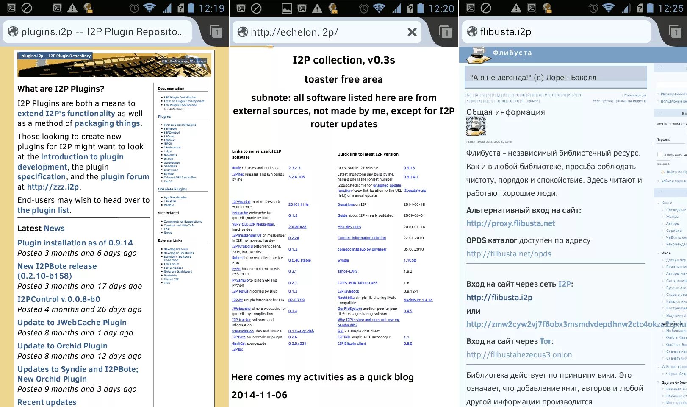Follow the 'packaging things' link
Image resolution: width=687 pixels, height=407 pixels.
tap(107, 123)
